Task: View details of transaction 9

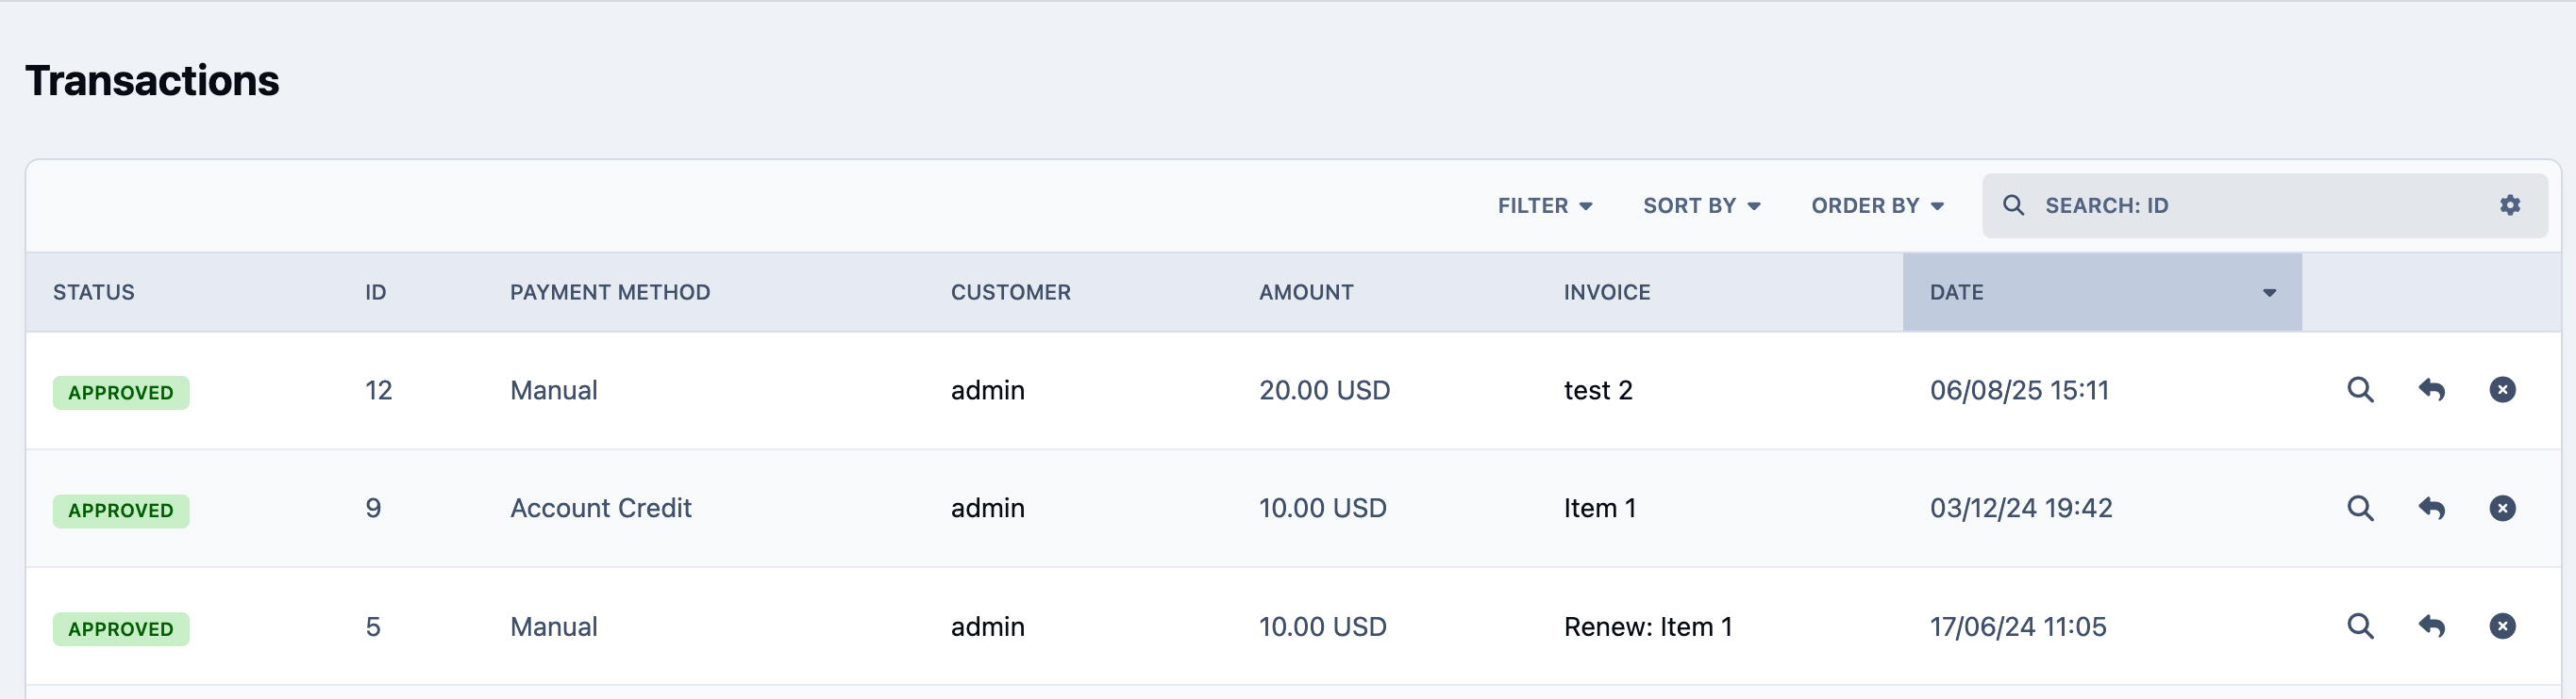Action: tap(2360, 507)
